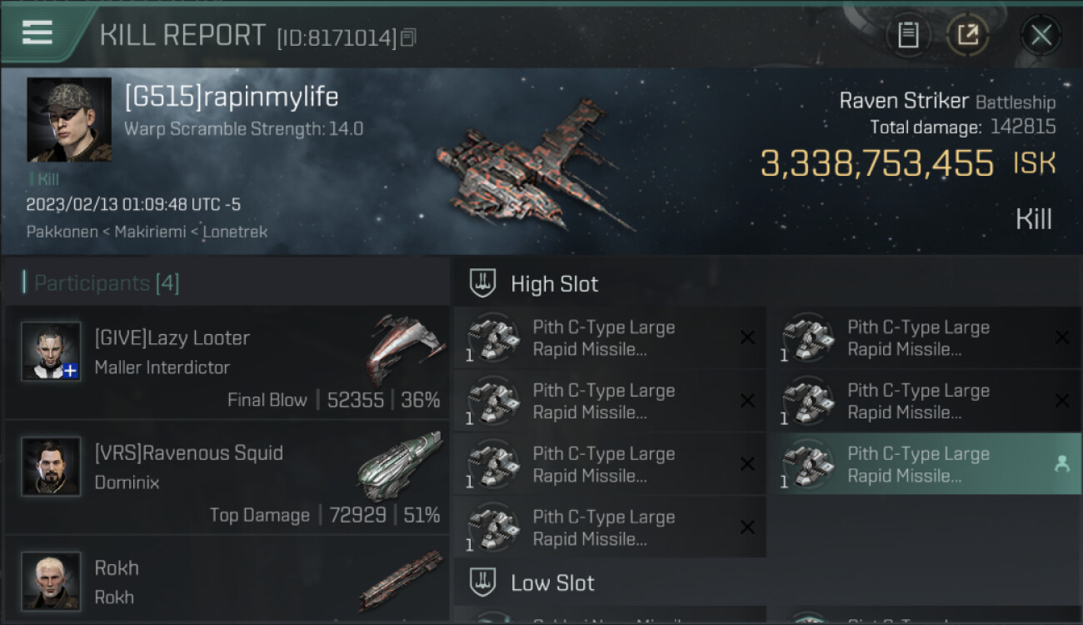Open the hamburger menu
The image size is (1083, 625).
[x=37, y=33]
